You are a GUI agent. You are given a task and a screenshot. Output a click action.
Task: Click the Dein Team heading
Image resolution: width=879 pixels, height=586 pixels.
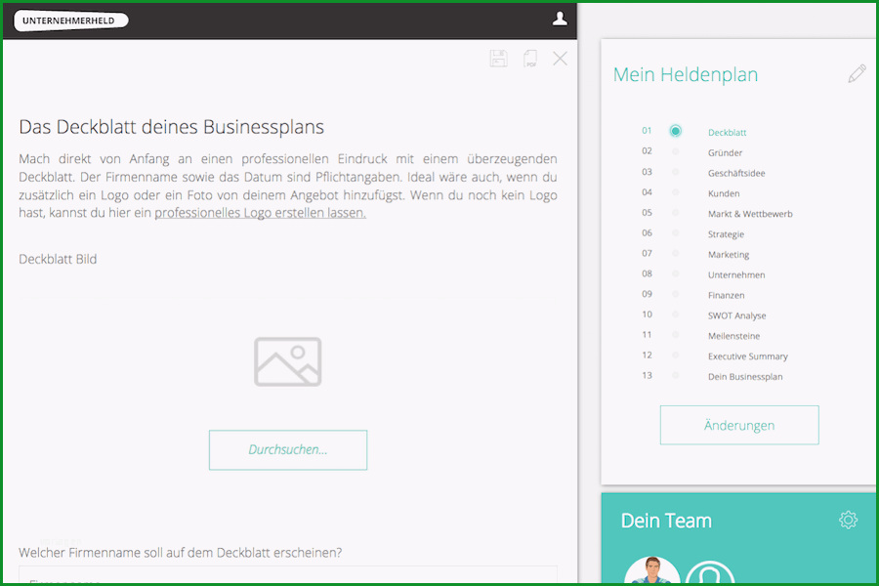click(666, 521)
